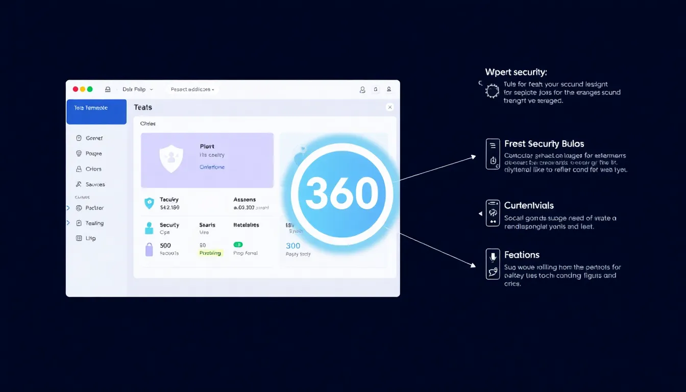Click the "Curtentvials" heading
The image size is (686, 392).
tap(529, 206)
